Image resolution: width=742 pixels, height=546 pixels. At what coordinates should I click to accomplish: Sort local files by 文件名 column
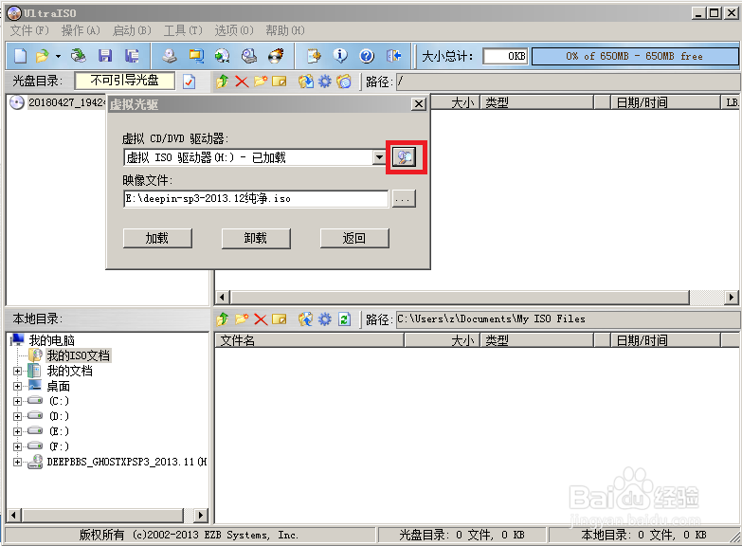[x=310, y=340]
